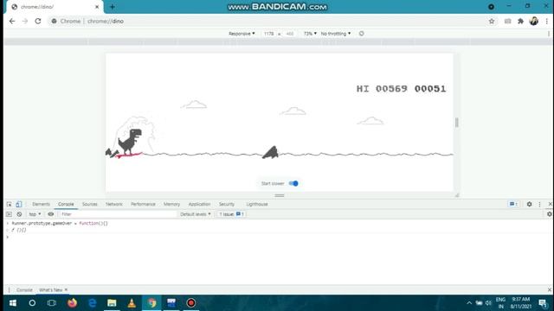Open the Chrome profile avatar
Screen dimensions: 554x311
534,21
